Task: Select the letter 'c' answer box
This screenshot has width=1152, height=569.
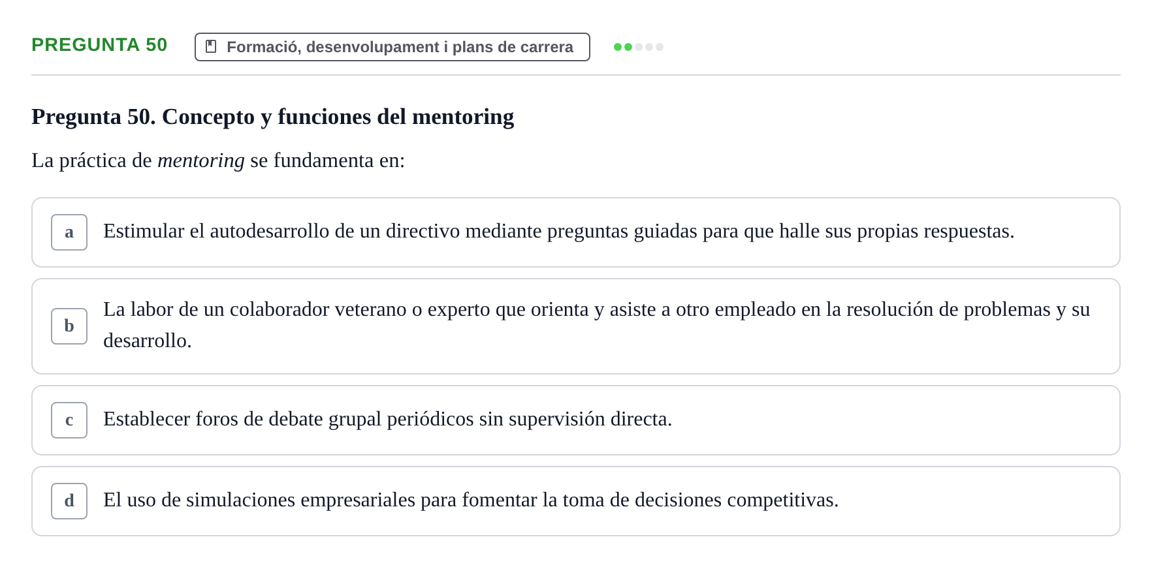Action: click(x=69, y=420)
